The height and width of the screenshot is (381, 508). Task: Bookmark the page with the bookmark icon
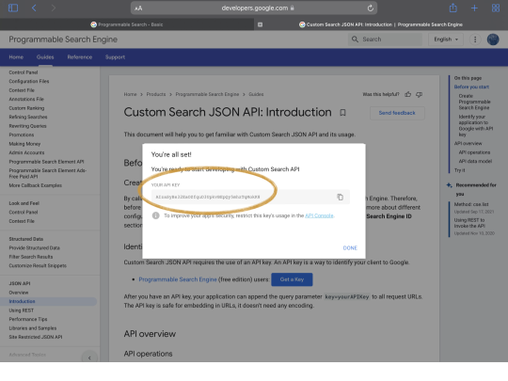(342, 113)
